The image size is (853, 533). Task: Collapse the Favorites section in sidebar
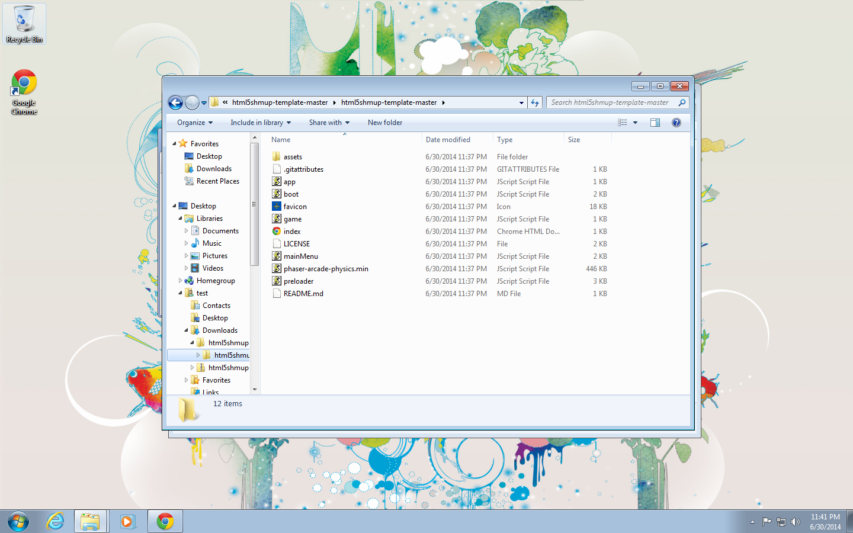[x=175, y=144]
